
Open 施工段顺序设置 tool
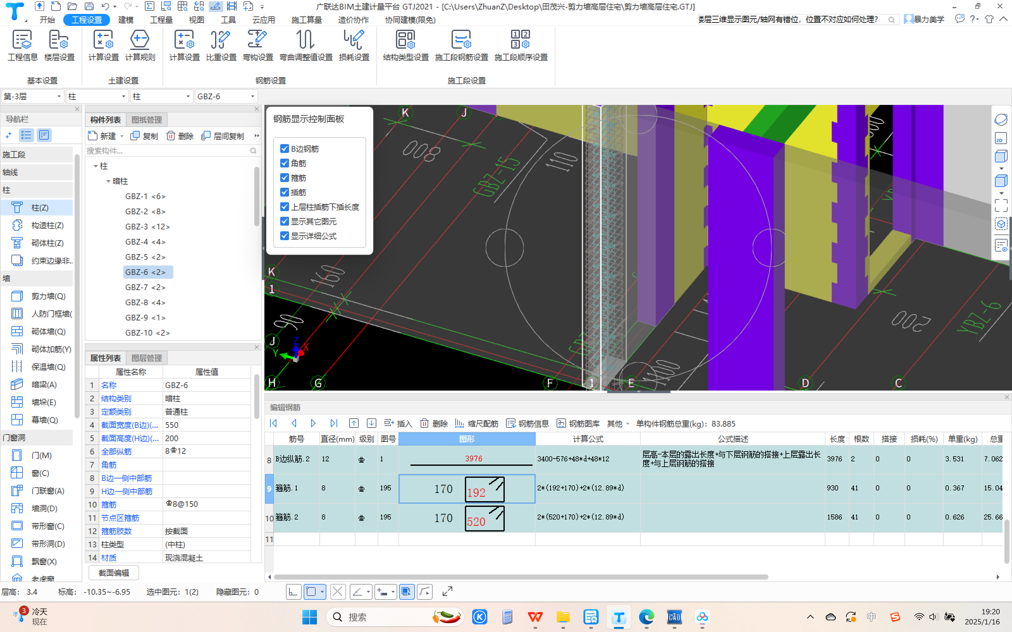pyautogui.click(x=521, y=46)
